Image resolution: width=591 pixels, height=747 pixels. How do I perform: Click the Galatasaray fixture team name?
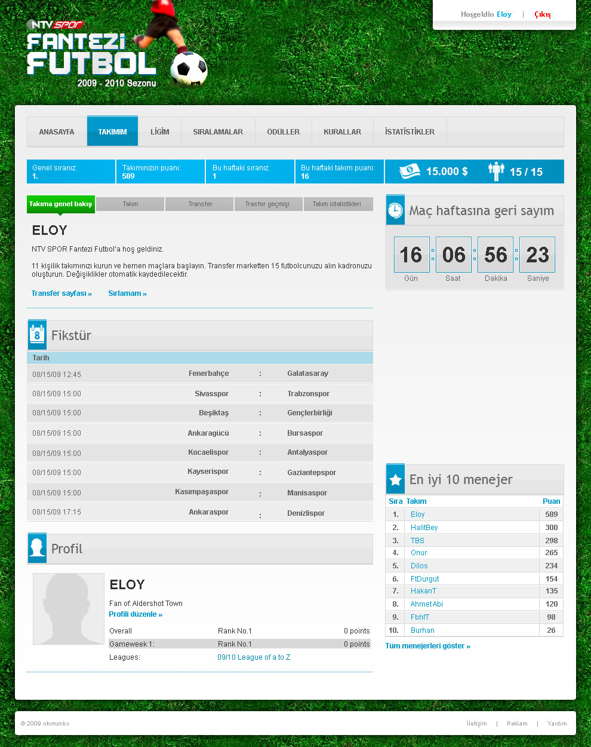pyautogui.click(x=307, y=373)
